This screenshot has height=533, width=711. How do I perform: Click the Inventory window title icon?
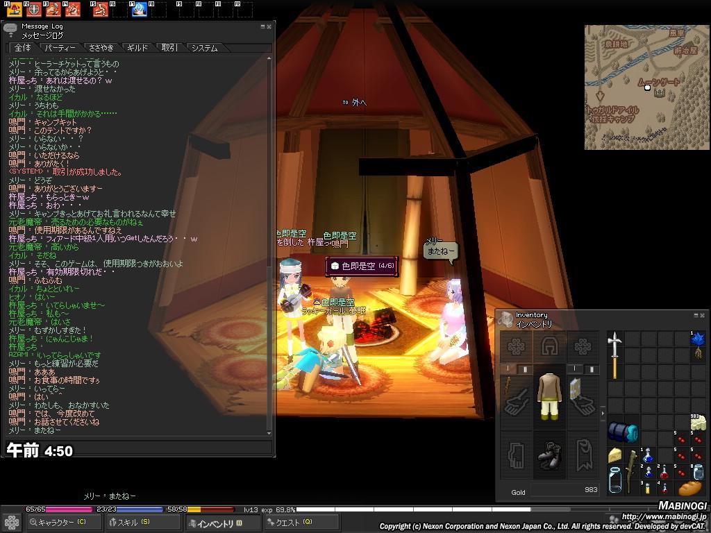505,319
